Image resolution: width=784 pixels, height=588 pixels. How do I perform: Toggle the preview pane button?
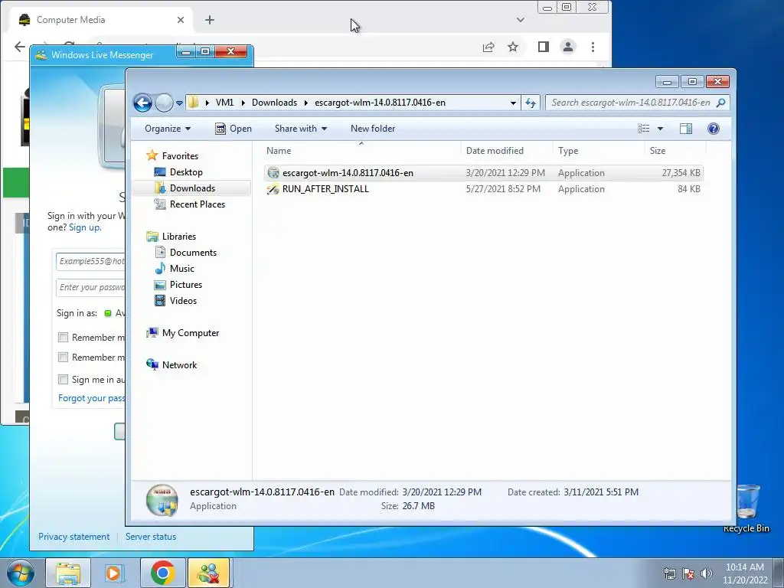[x=686, y=129]
